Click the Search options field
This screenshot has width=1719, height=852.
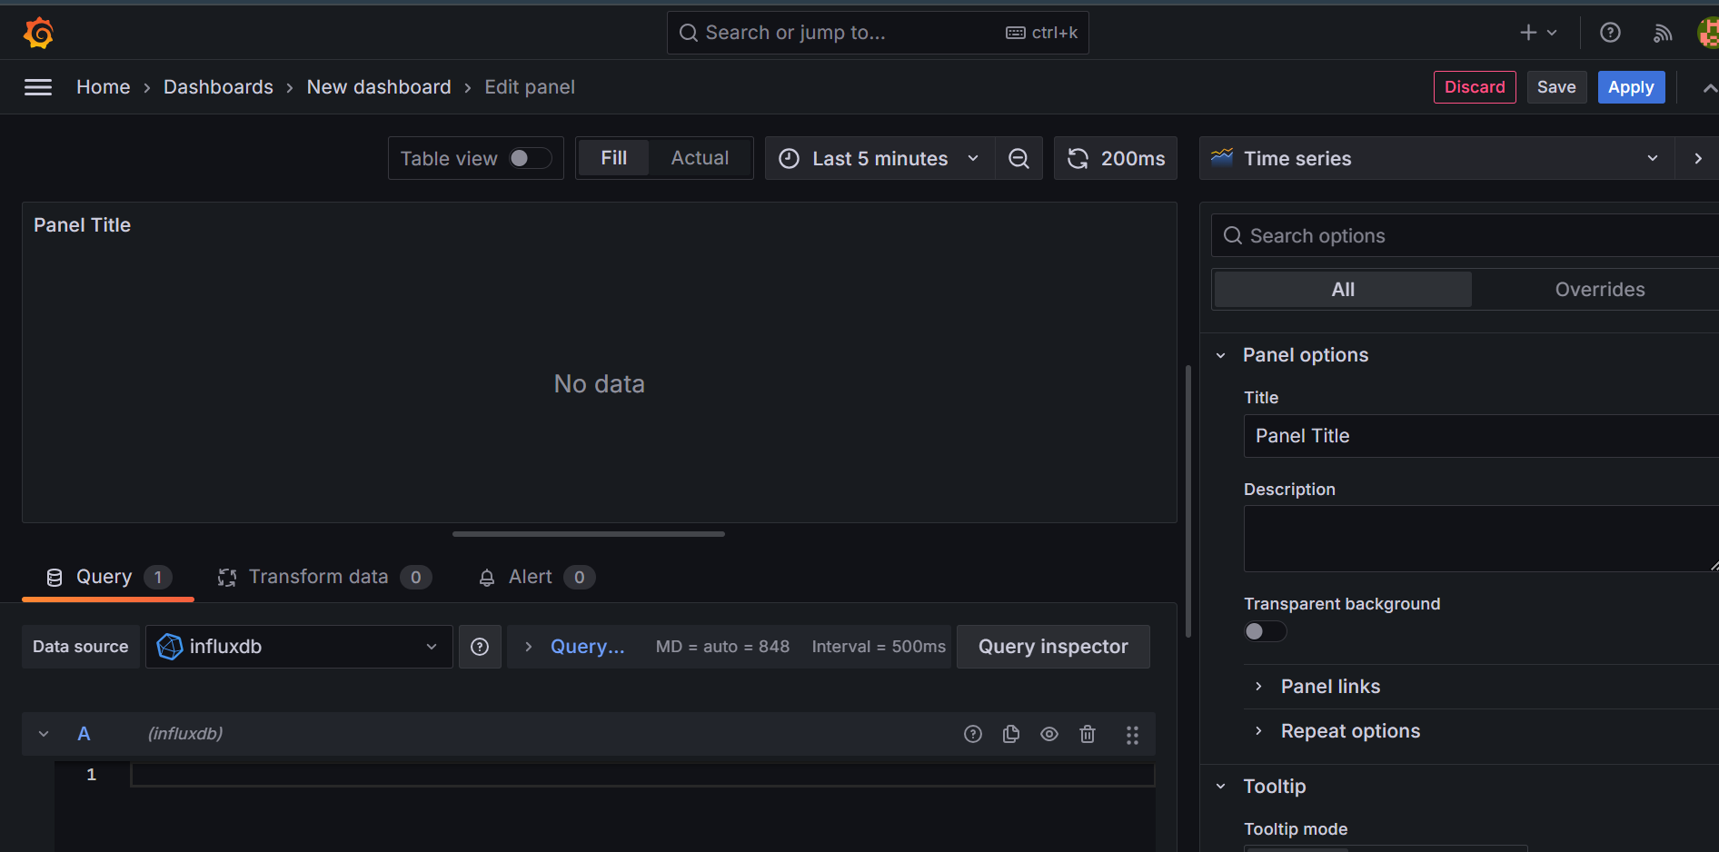point(1465,236)
